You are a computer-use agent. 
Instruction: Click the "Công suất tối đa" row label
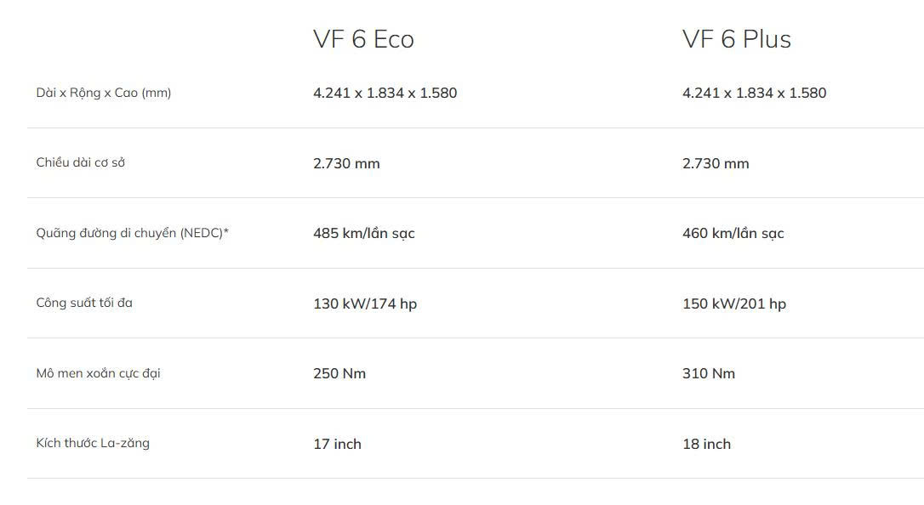coord(84,303)
